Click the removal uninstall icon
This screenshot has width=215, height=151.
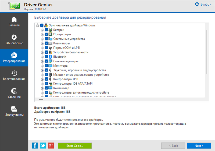coord(14,91)
